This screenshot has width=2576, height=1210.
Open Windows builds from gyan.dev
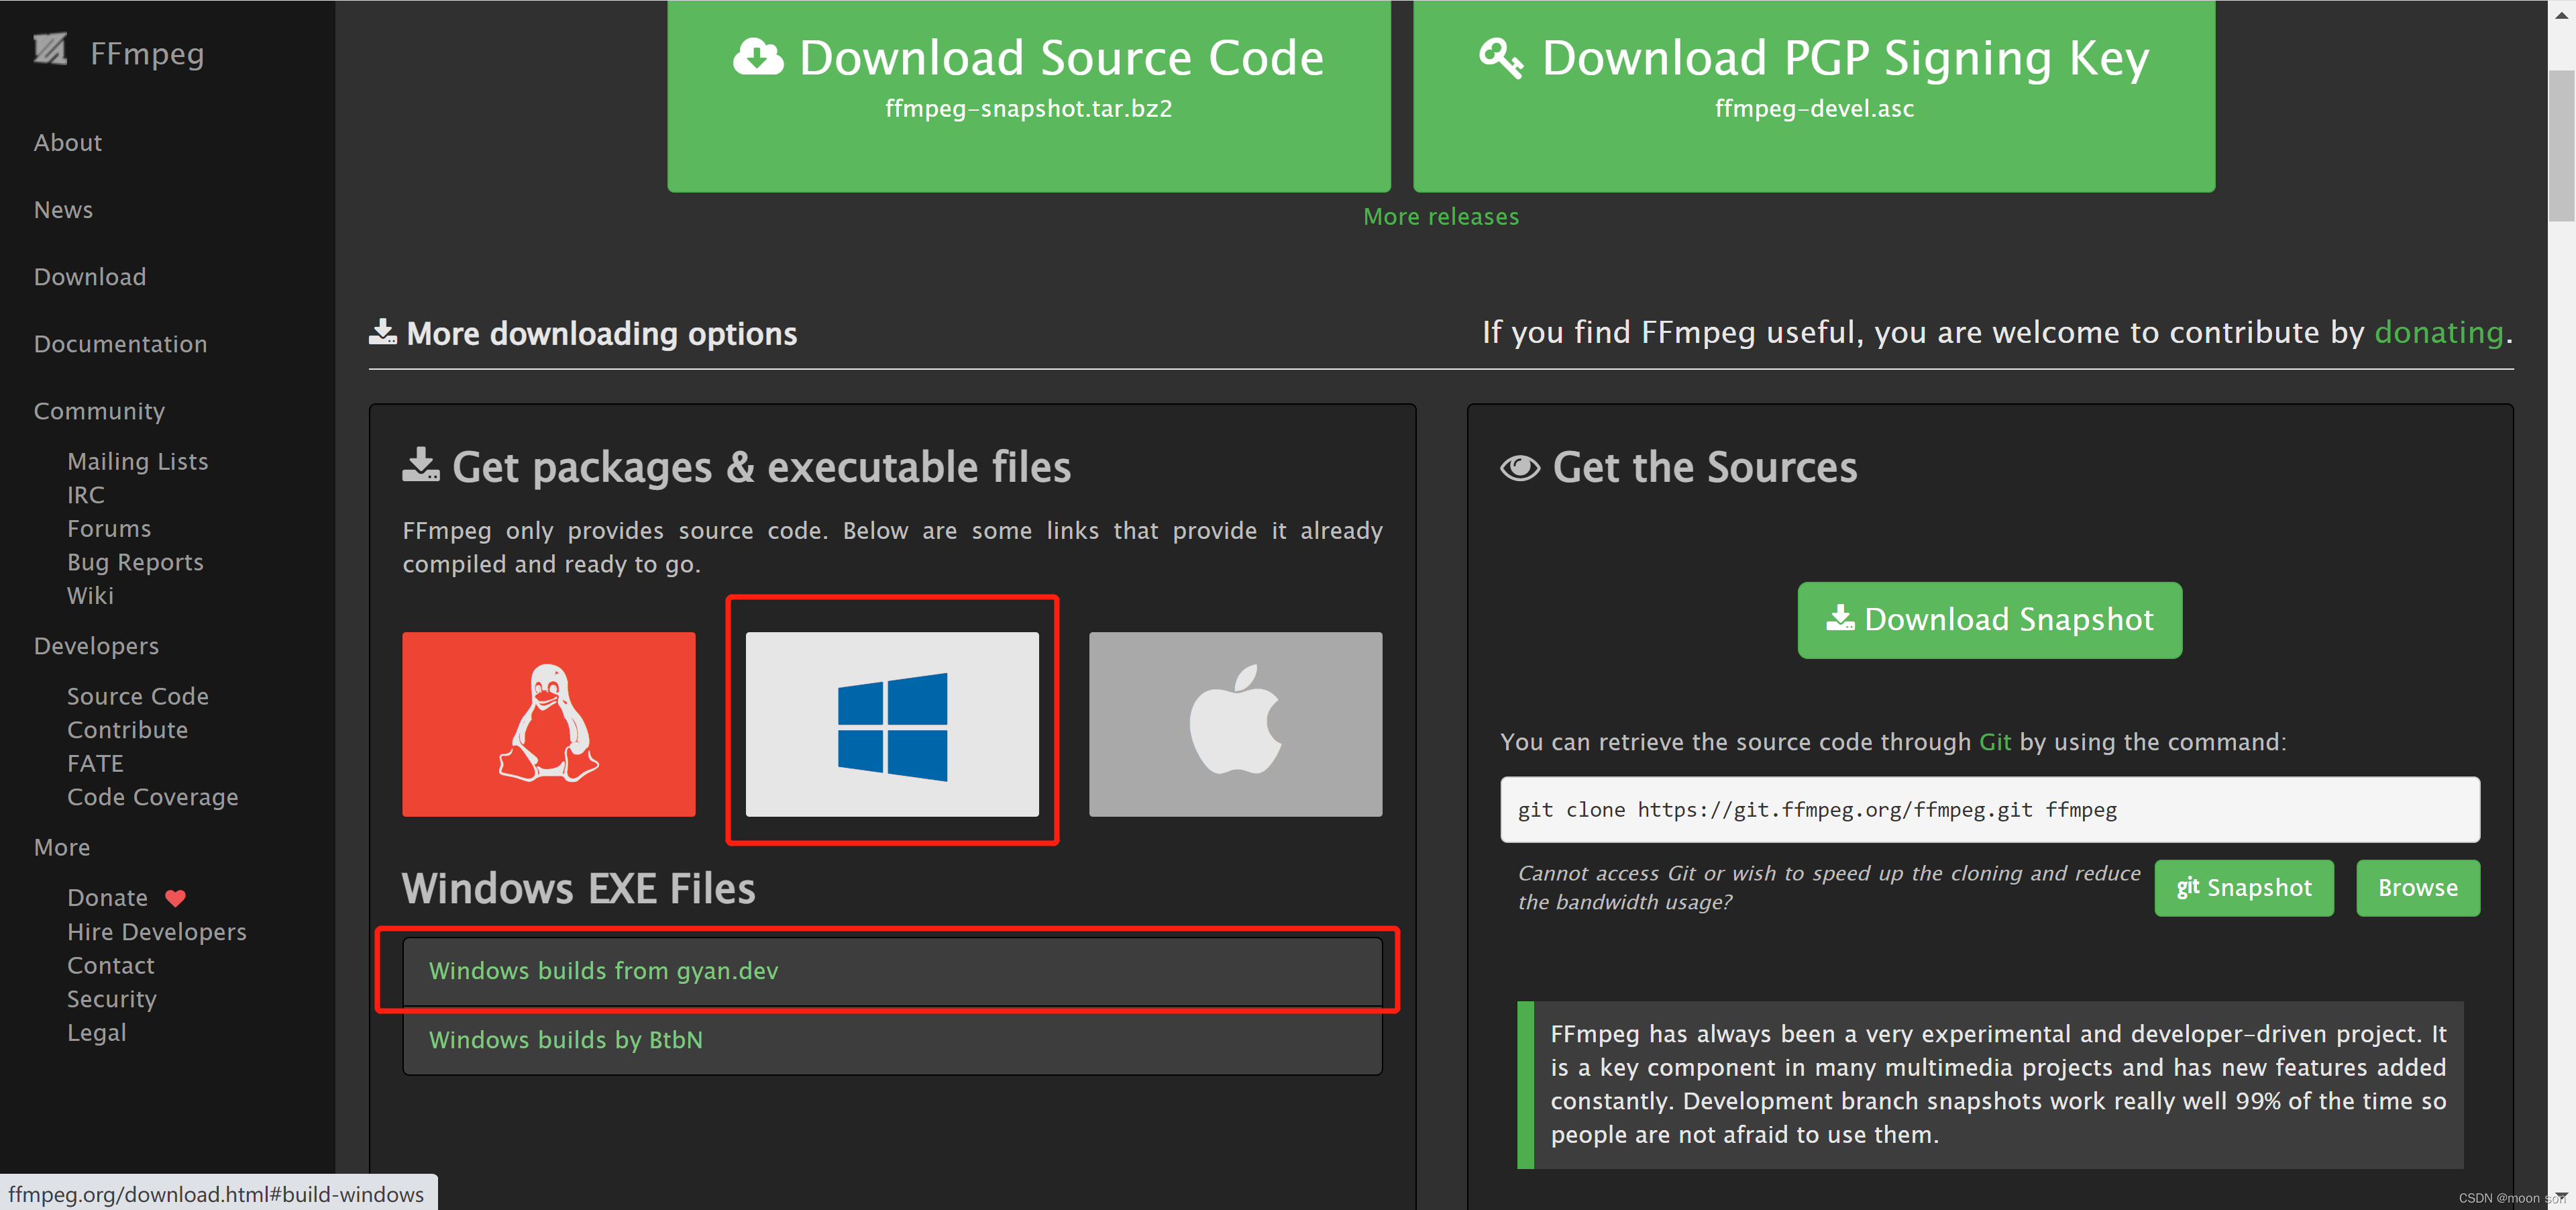(603, 971)
